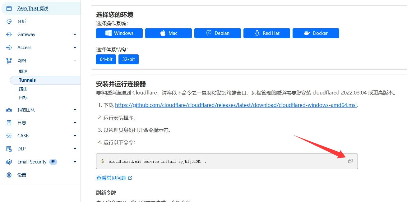Open the 概述 submenu under 网络
The image size is (407, 202).
23,71
